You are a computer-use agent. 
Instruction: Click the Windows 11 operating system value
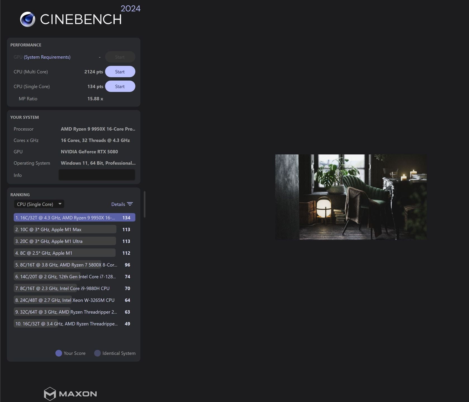(x=98, y=163)
